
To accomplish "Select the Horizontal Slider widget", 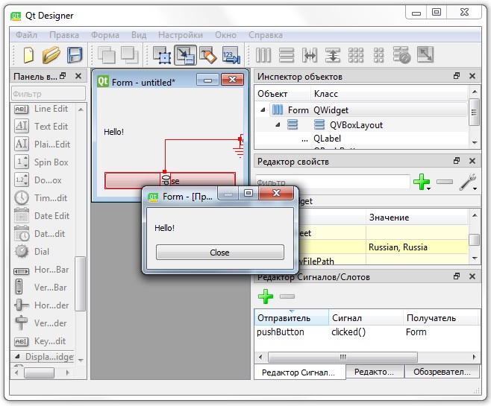I will (x=43, y=305).
